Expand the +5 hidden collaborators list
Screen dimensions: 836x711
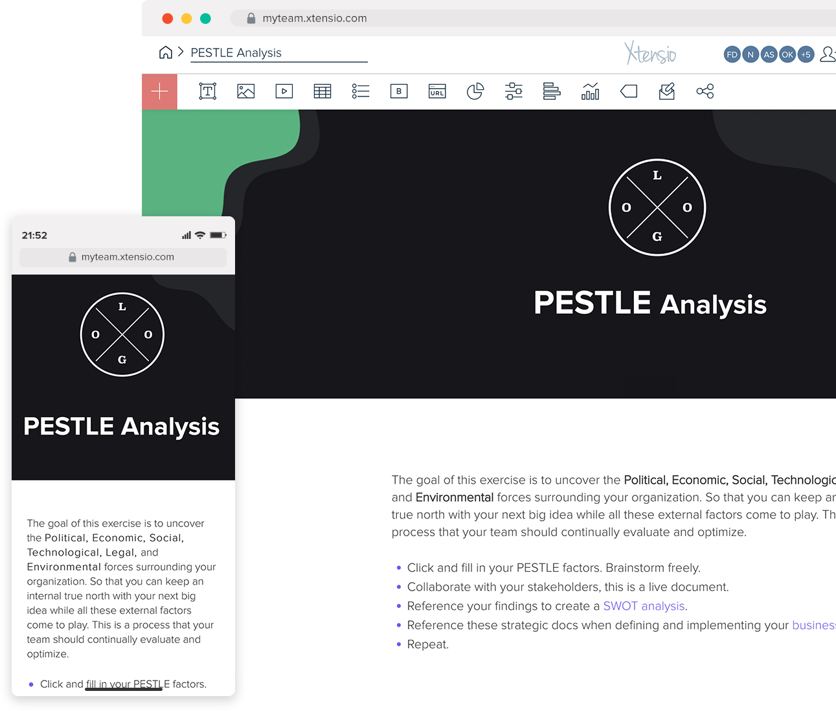tap(806, 54)
